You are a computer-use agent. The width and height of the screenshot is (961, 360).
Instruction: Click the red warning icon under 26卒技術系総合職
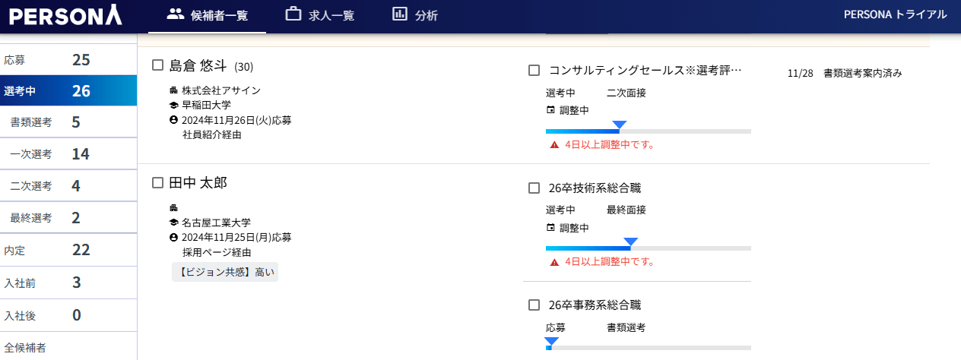coord(554,262)
